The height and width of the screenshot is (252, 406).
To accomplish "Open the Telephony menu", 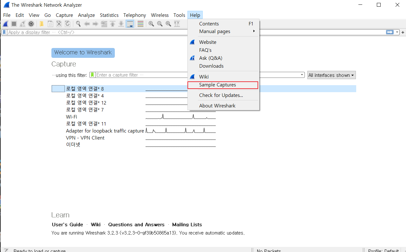I will click(x=134, y=15).
